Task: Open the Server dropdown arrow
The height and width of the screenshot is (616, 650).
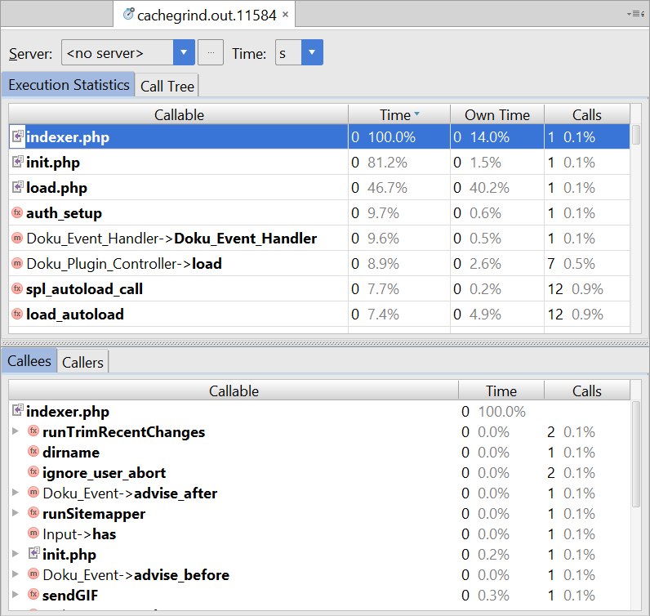Action: pos(184,52)
